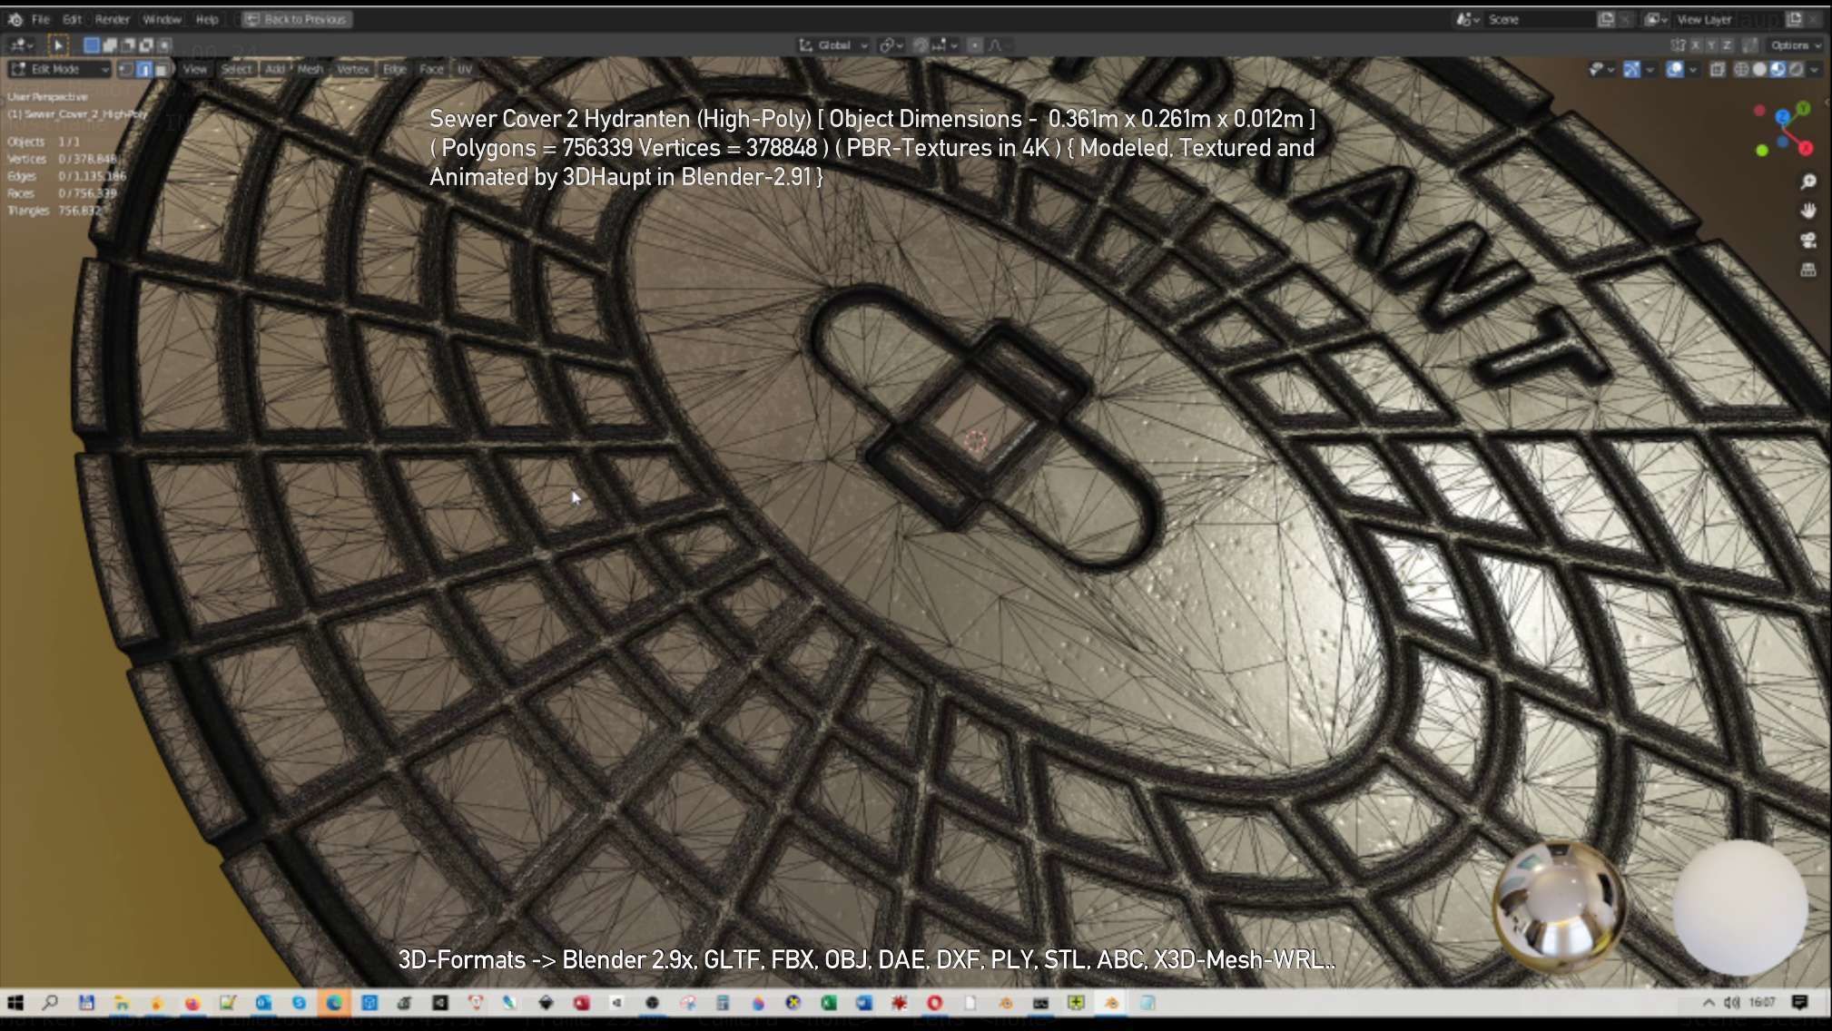
Task: Open the Blender logo app menu
Action: pos(15,19)
